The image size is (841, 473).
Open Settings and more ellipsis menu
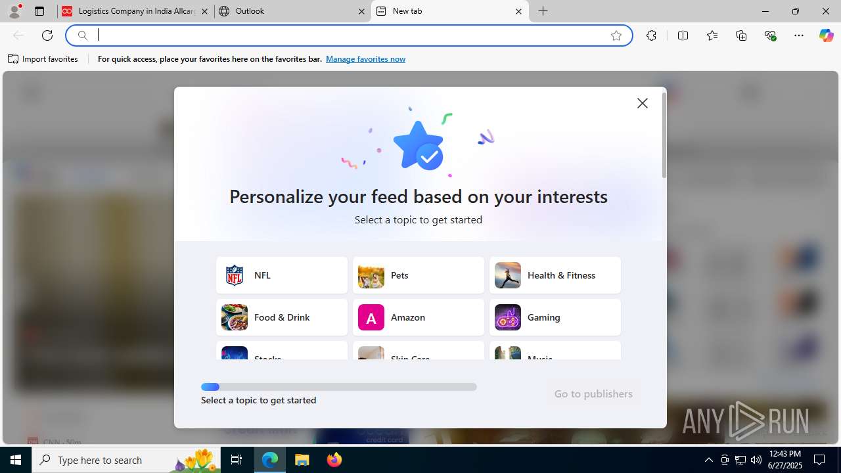tap(799, 35)
